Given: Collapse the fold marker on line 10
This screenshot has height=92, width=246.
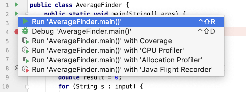Looking at the screenshot, I should 27,87.
